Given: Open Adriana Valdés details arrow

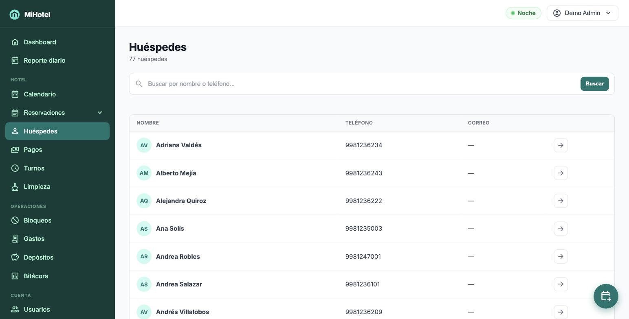Looking at the screenshot, I should (561, 145).
